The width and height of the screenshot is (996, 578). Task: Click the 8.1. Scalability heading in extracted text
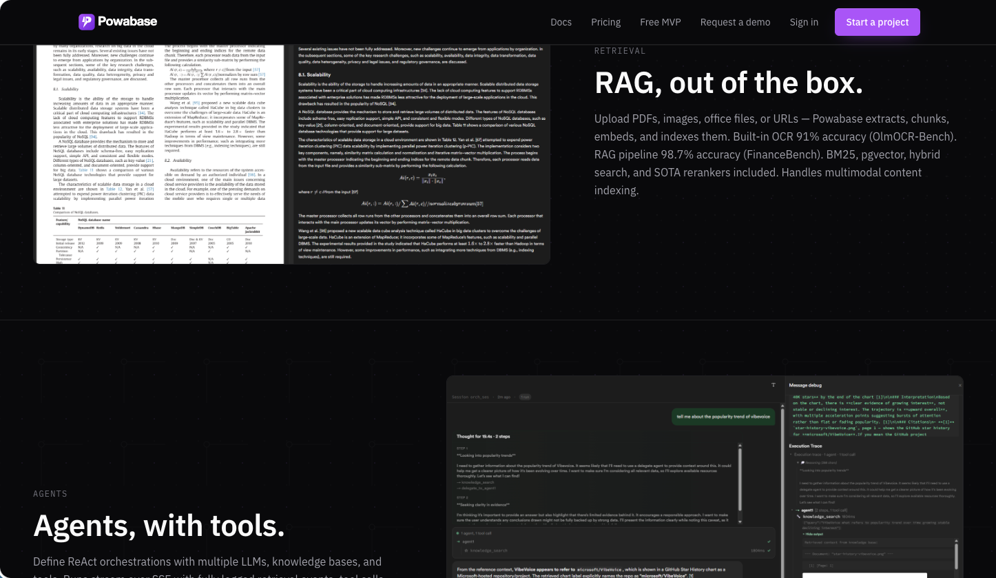pos(314,74)
